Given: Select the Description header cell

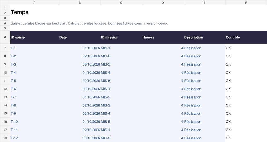Looking at the screenshot, I should coord(204,37).
